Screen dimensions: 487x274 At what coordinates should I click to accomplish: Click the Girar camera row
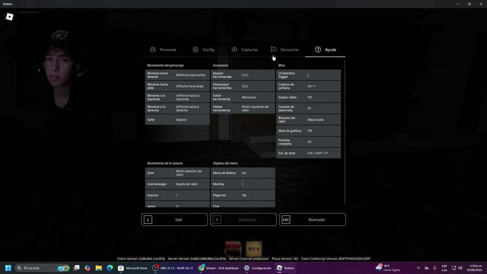point(177,173)
